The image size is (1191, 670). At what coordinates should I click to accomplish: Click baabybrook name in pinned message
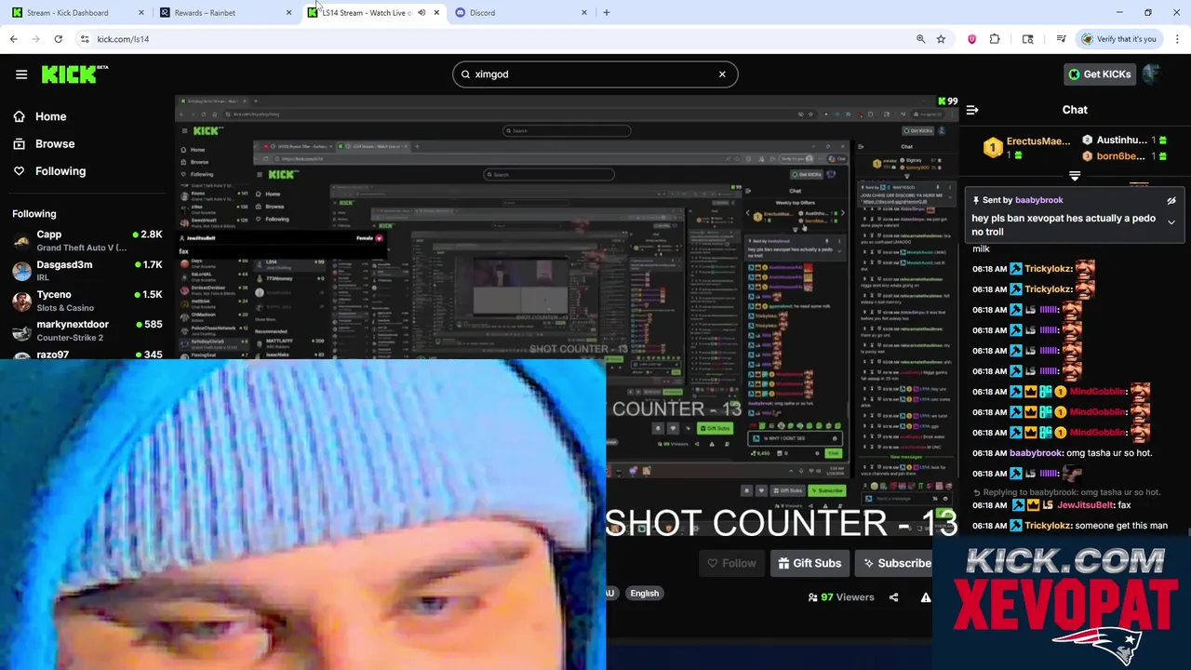point(1038,200)
